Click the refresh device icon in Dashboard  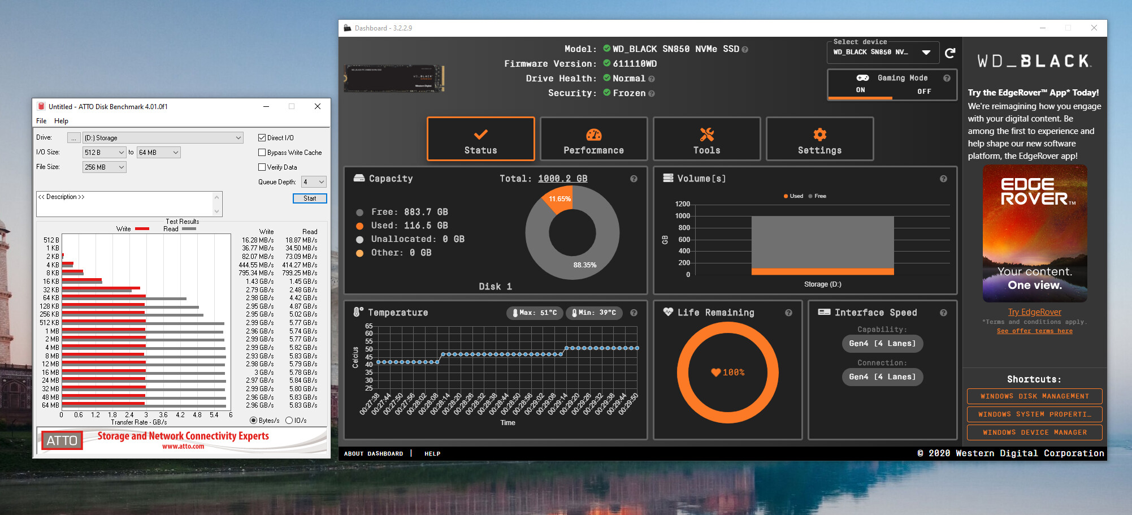coord(950,53)
